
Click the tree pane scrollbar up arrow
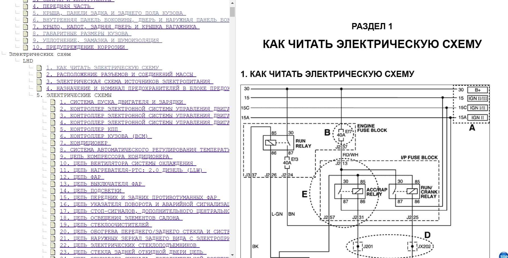pos(232,3)
